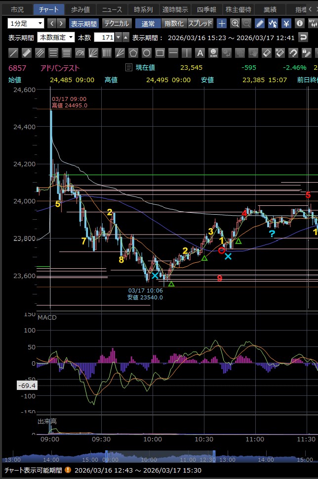Select the eraser tool icon
This screenshot has width=318, height=479.
266,53
